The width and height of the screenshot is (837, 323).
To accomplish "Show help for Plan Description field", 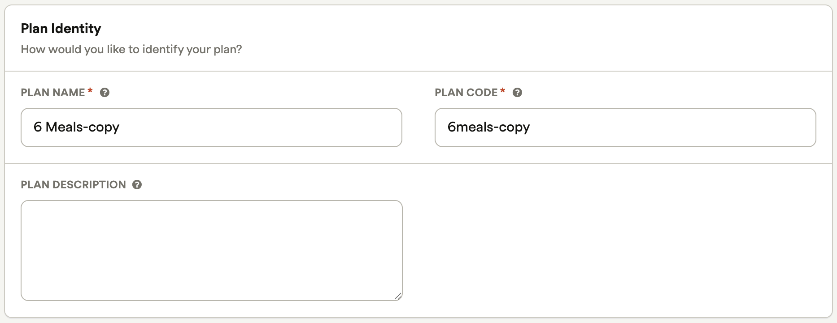I will click(x=137, y=185).
